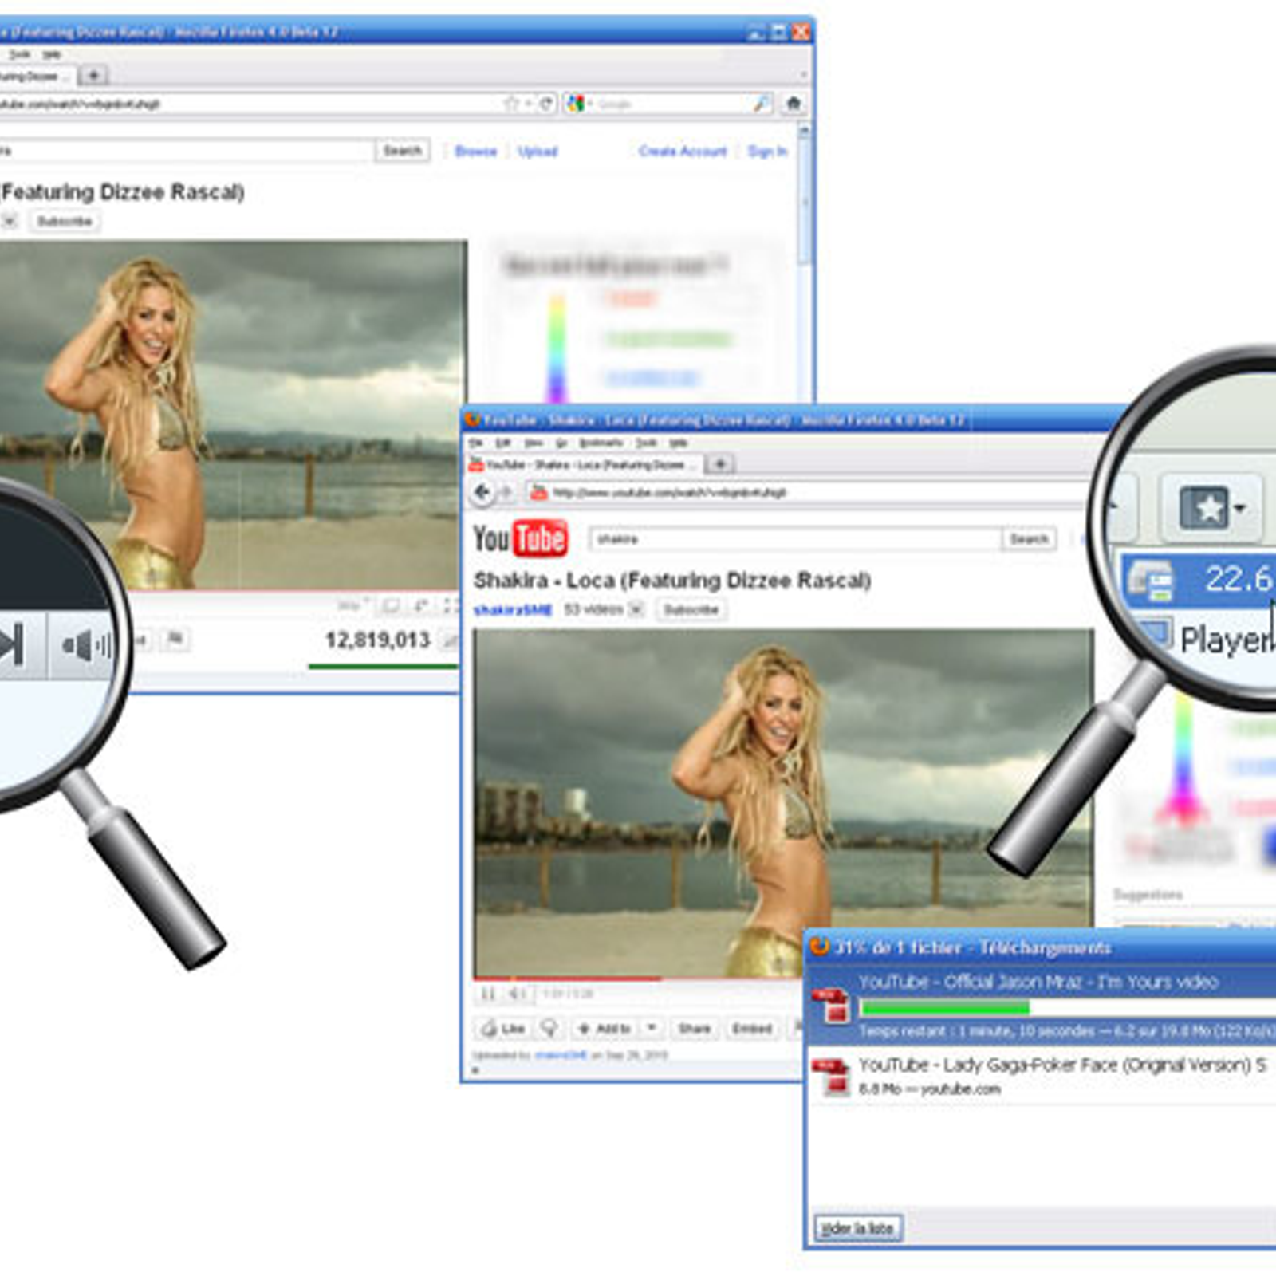Click the magnified skip-to-next player icon

[x=10, y=644]
